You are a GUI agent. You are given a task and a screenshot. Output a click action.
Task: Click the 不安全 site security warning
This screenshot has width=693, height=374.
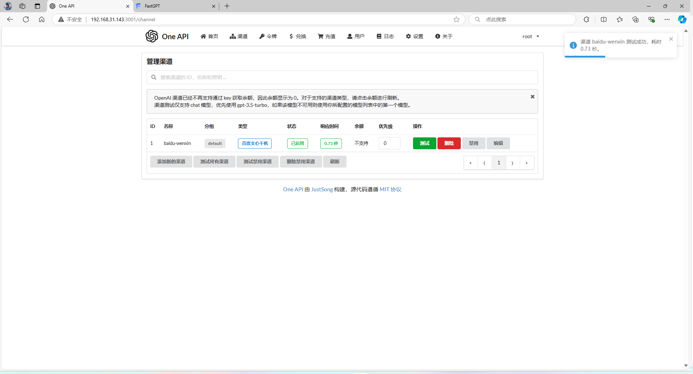pyautogui.click(x=70, y=19)
